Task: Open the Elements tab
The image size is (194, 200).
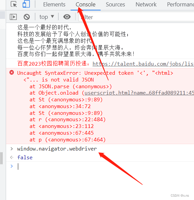Action: pyautogui.click(x=54, y=4)
